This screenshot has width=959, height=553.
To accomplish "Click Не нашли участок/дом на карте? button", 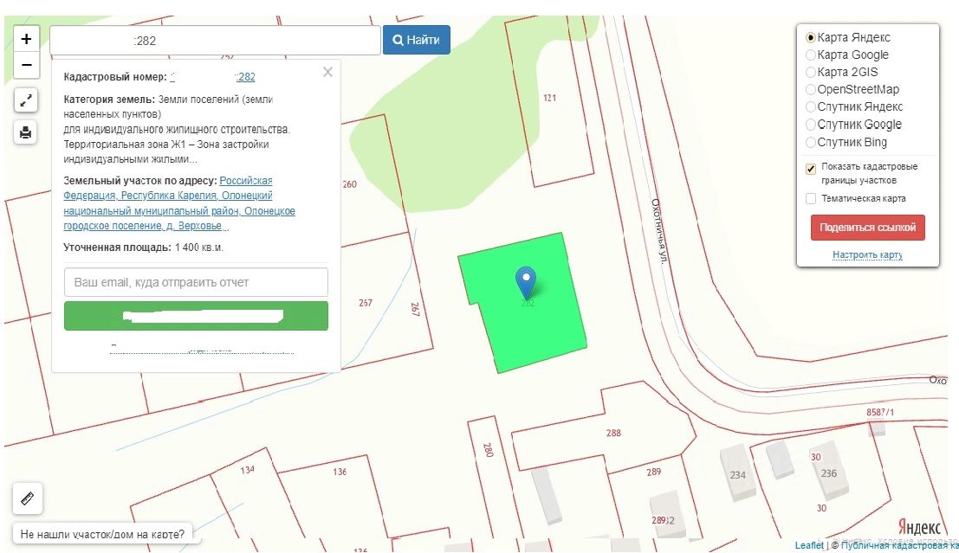I will [x=102, y=534].
